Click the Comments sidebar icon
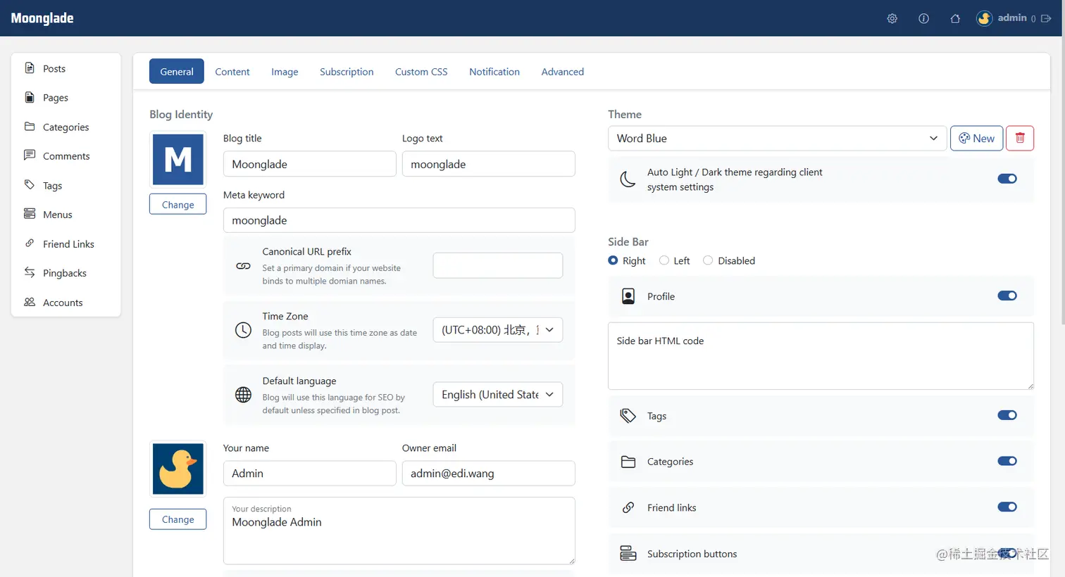This screenshot has width=1065, height=577. click(x=30, y=156)
